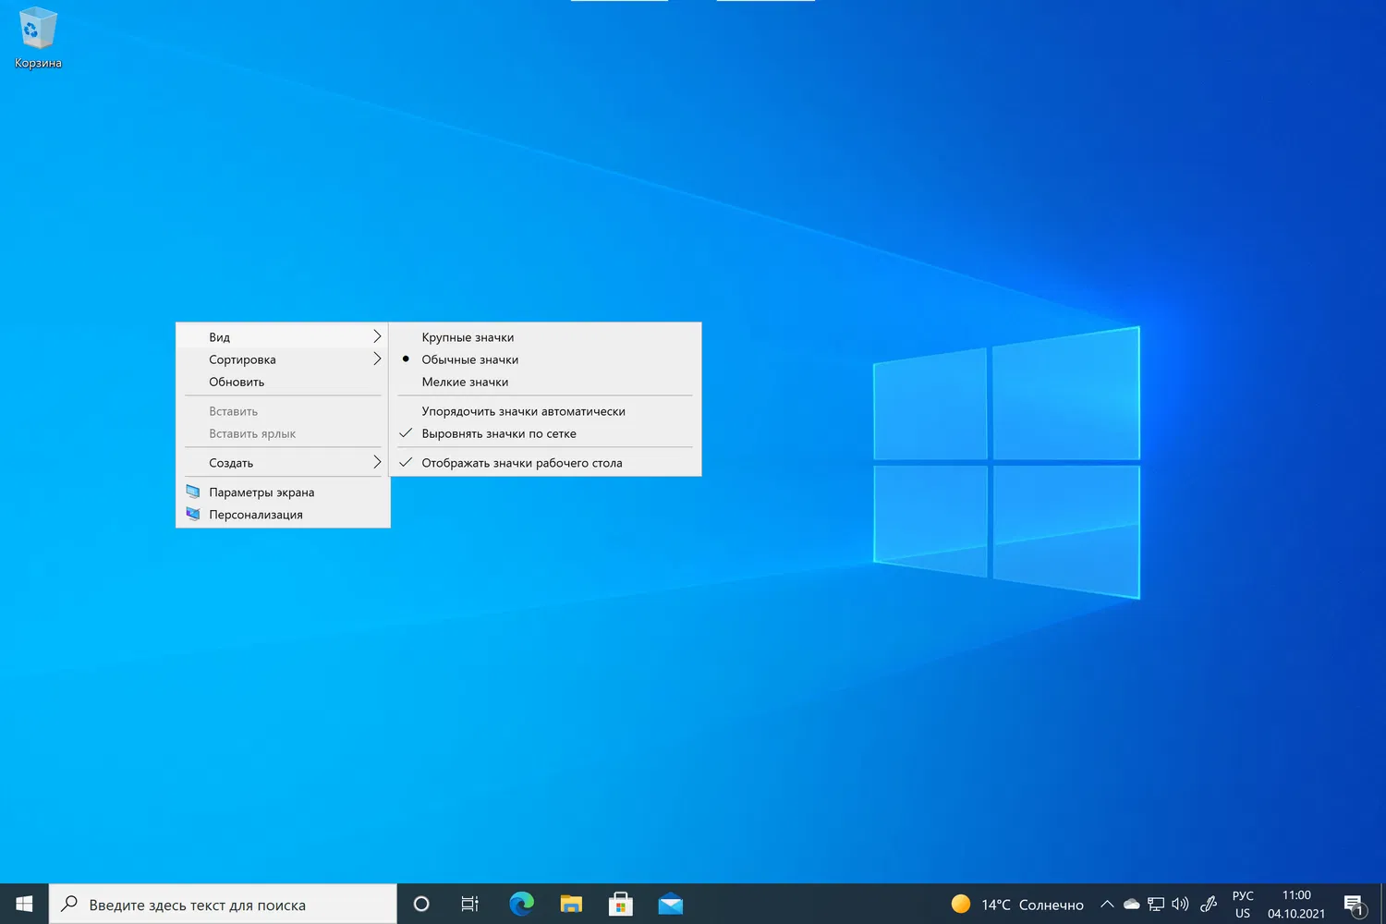
Task: Toggle "Выровнять значки по сетке" option
Action: pos(499,433)
